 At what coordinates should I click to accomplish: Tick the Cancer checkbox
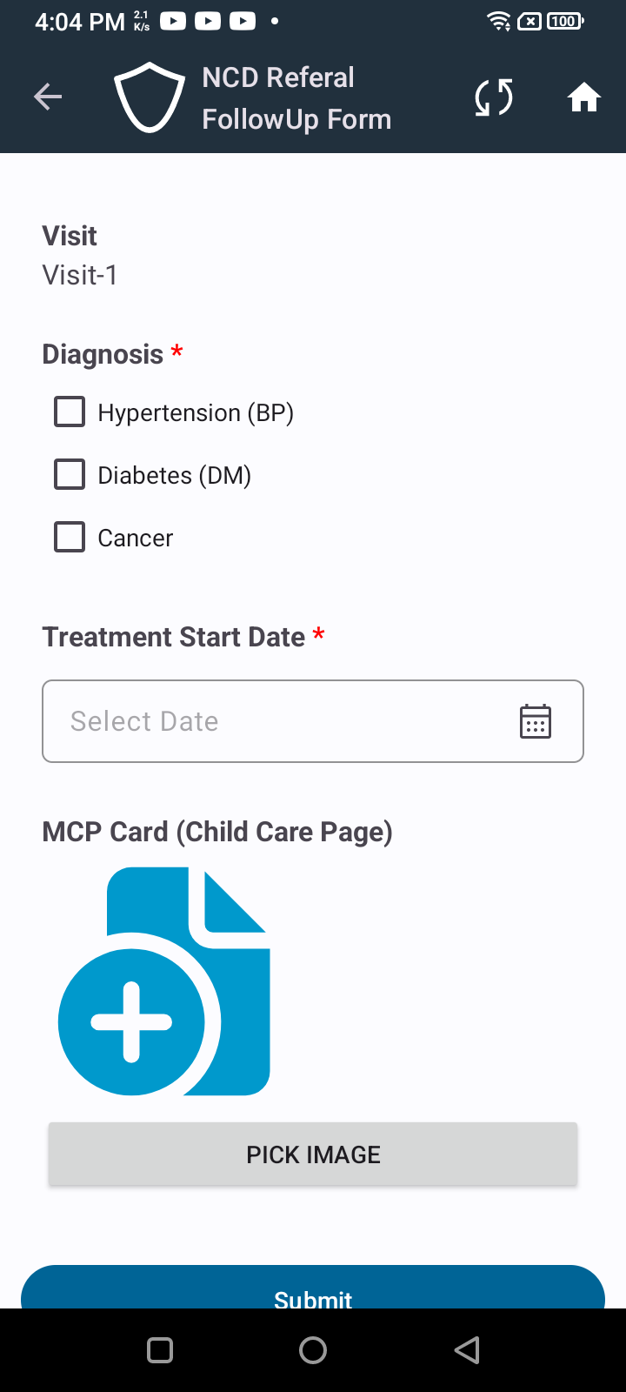(70, 537)
